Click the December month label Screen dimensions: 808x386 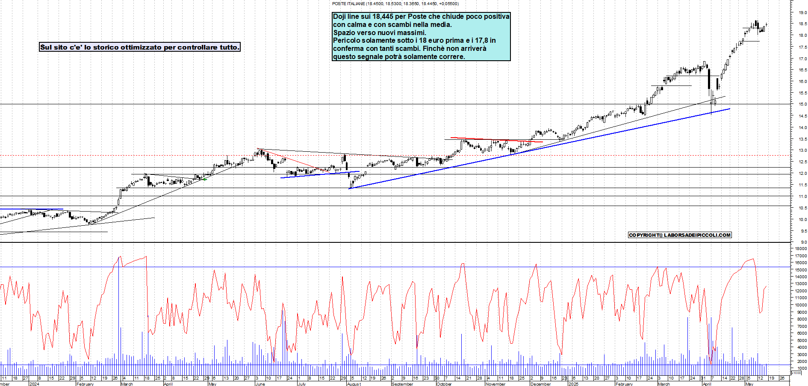[540, 384]
